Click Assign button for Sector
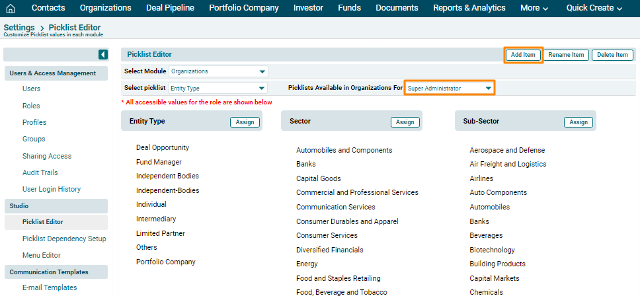 [x=405, y=122]
